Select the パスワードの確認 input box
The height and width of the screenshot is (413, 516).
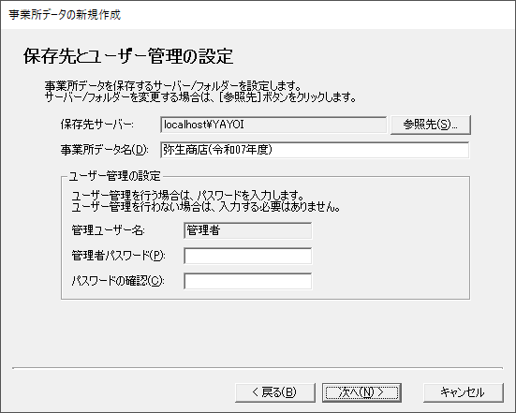[x=248, y=281]
